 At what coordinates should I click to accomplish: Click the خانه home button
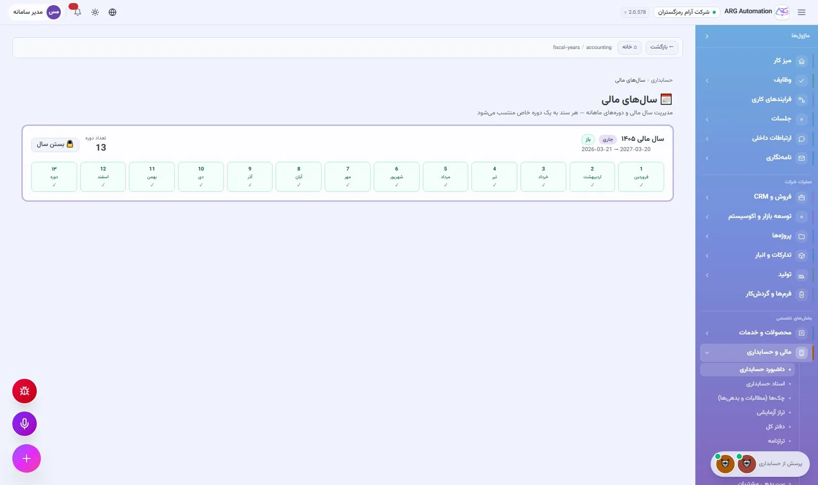pos(629,47)
